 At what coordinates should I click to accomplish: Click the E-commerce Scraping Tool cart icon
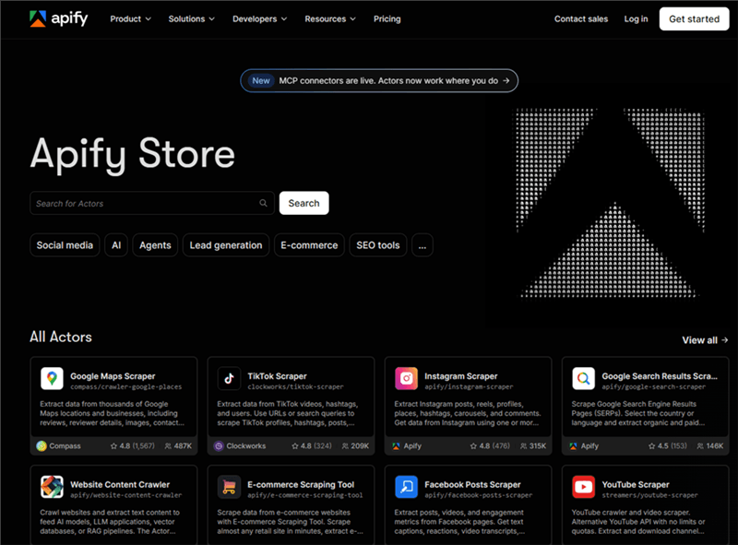pos(229,487)
